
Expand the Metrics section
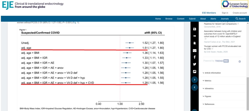(207, 81)
